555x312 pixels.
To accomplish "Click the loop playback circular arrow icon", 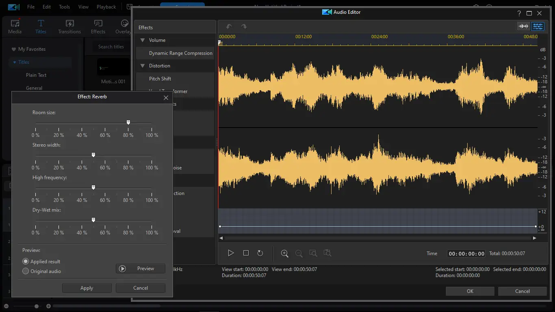I will [x=260, y=253].
